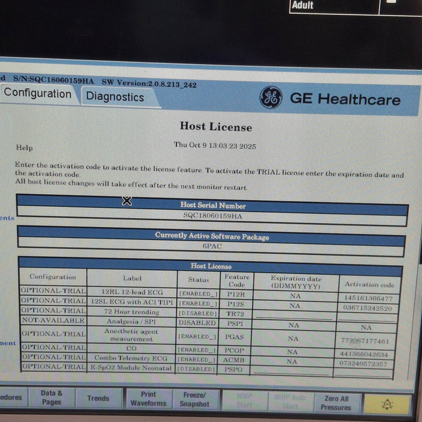The width and height of the screenshot is (422, 422).
Task: Open status dropdown for Combo Telemetry ECG
Action: pyautogui.click(x=197, y=359)
